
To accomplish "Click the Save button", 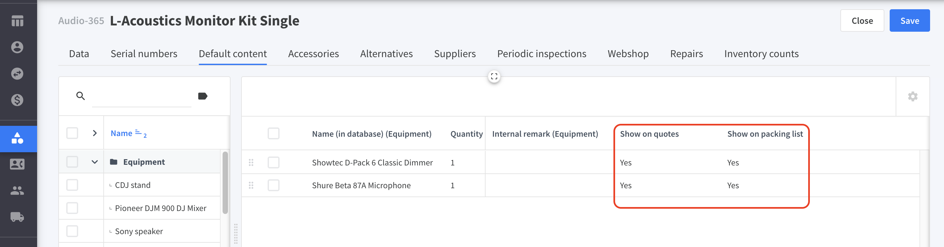I will point(909,21).
